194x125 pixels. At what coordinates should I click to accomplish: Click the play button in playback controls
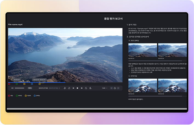78,88
